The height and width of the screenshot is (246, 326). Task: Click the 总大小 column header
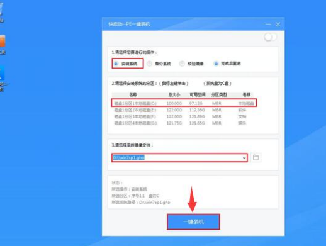coord(174,95)
